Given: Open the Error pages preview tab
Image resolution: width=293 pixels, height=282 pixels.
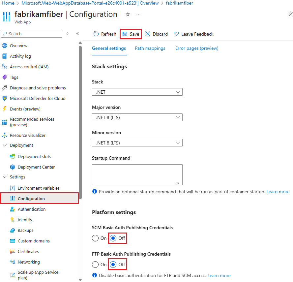Looking at the screenshot, I should point(196,48).
